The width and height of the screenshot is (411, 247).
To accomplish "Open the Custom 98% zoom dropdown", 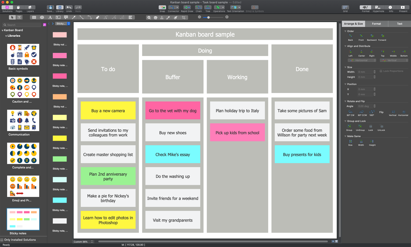I will 83,242.
